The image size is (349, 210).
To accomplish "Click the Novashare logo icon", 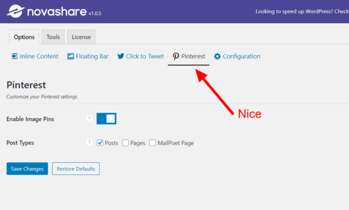I will click(15, 11).
